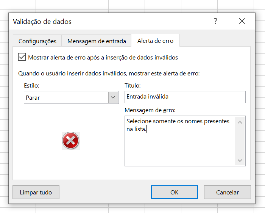The image size is (265, 213).
Task: Click the scroll down arrow in error message box
Action: pos(240,160)
